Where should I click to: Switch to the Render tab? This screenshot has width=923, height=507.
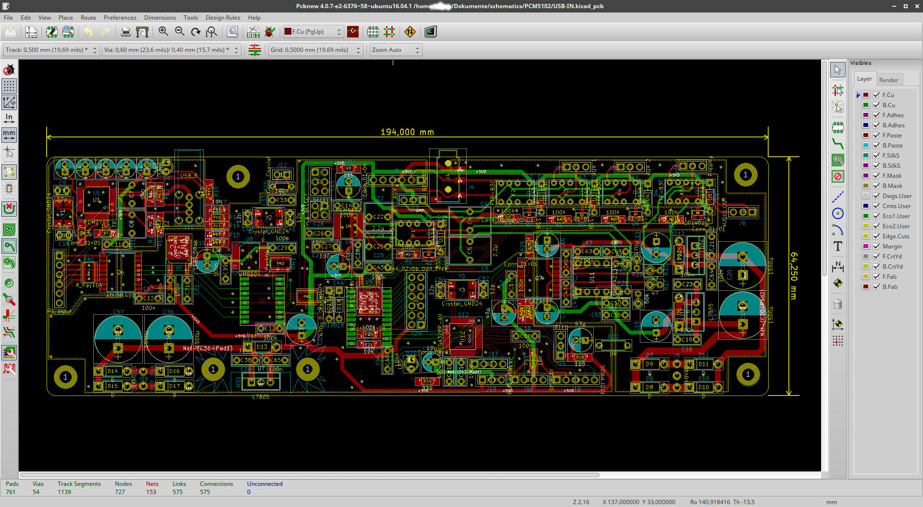coord(889,80)
